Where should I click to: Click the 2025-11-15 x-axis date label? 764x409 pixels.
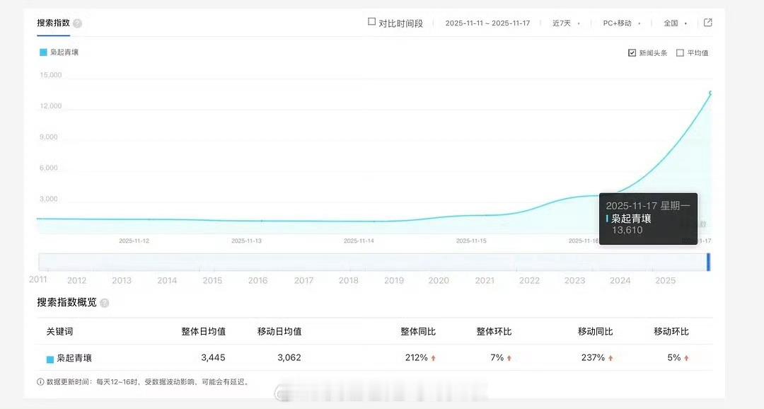pyautogui.click(x=471, y=241)
